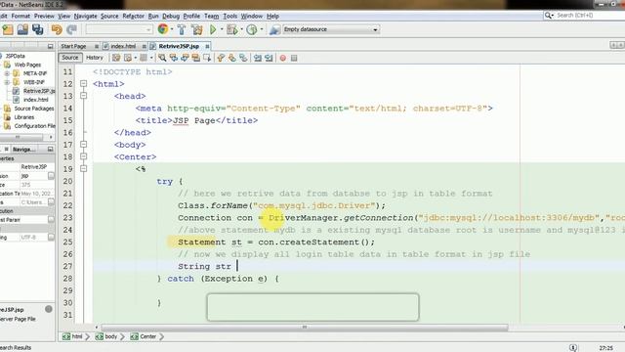Image resolution: width=625 pixels, height=352 pixels.
Task: Run the project with the green play icon
Action: [213, 29]
